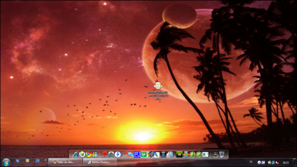Open the blue icon with orange arrows

click(x=186, y=154)
